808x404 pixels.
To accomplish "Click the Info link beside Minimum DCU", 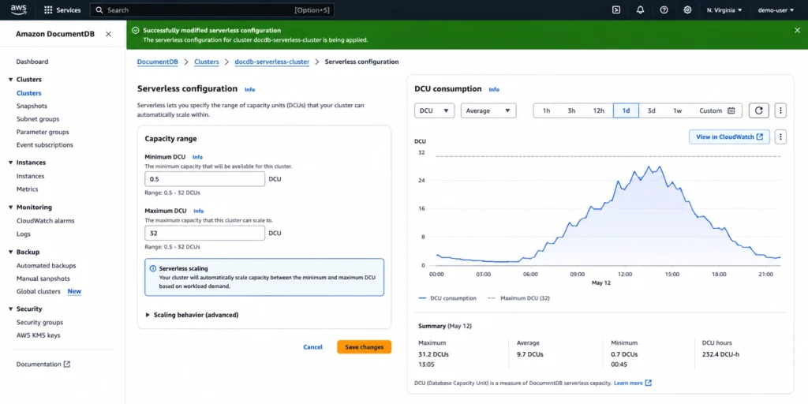I will click(197, 157).
